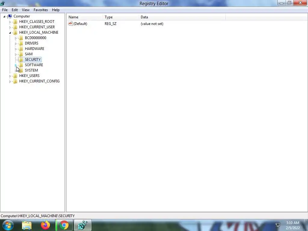Click the BCD00000000 folder icon
The width and height of the screenshot is (308, 231).
(x=21, y=38)
